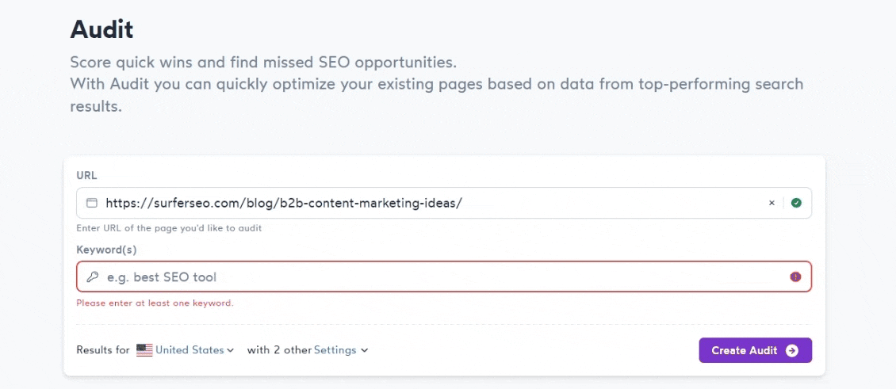The image size is (896, 389).
Task: Expand the United States chevron arrow
Action: tap(231, 350)
